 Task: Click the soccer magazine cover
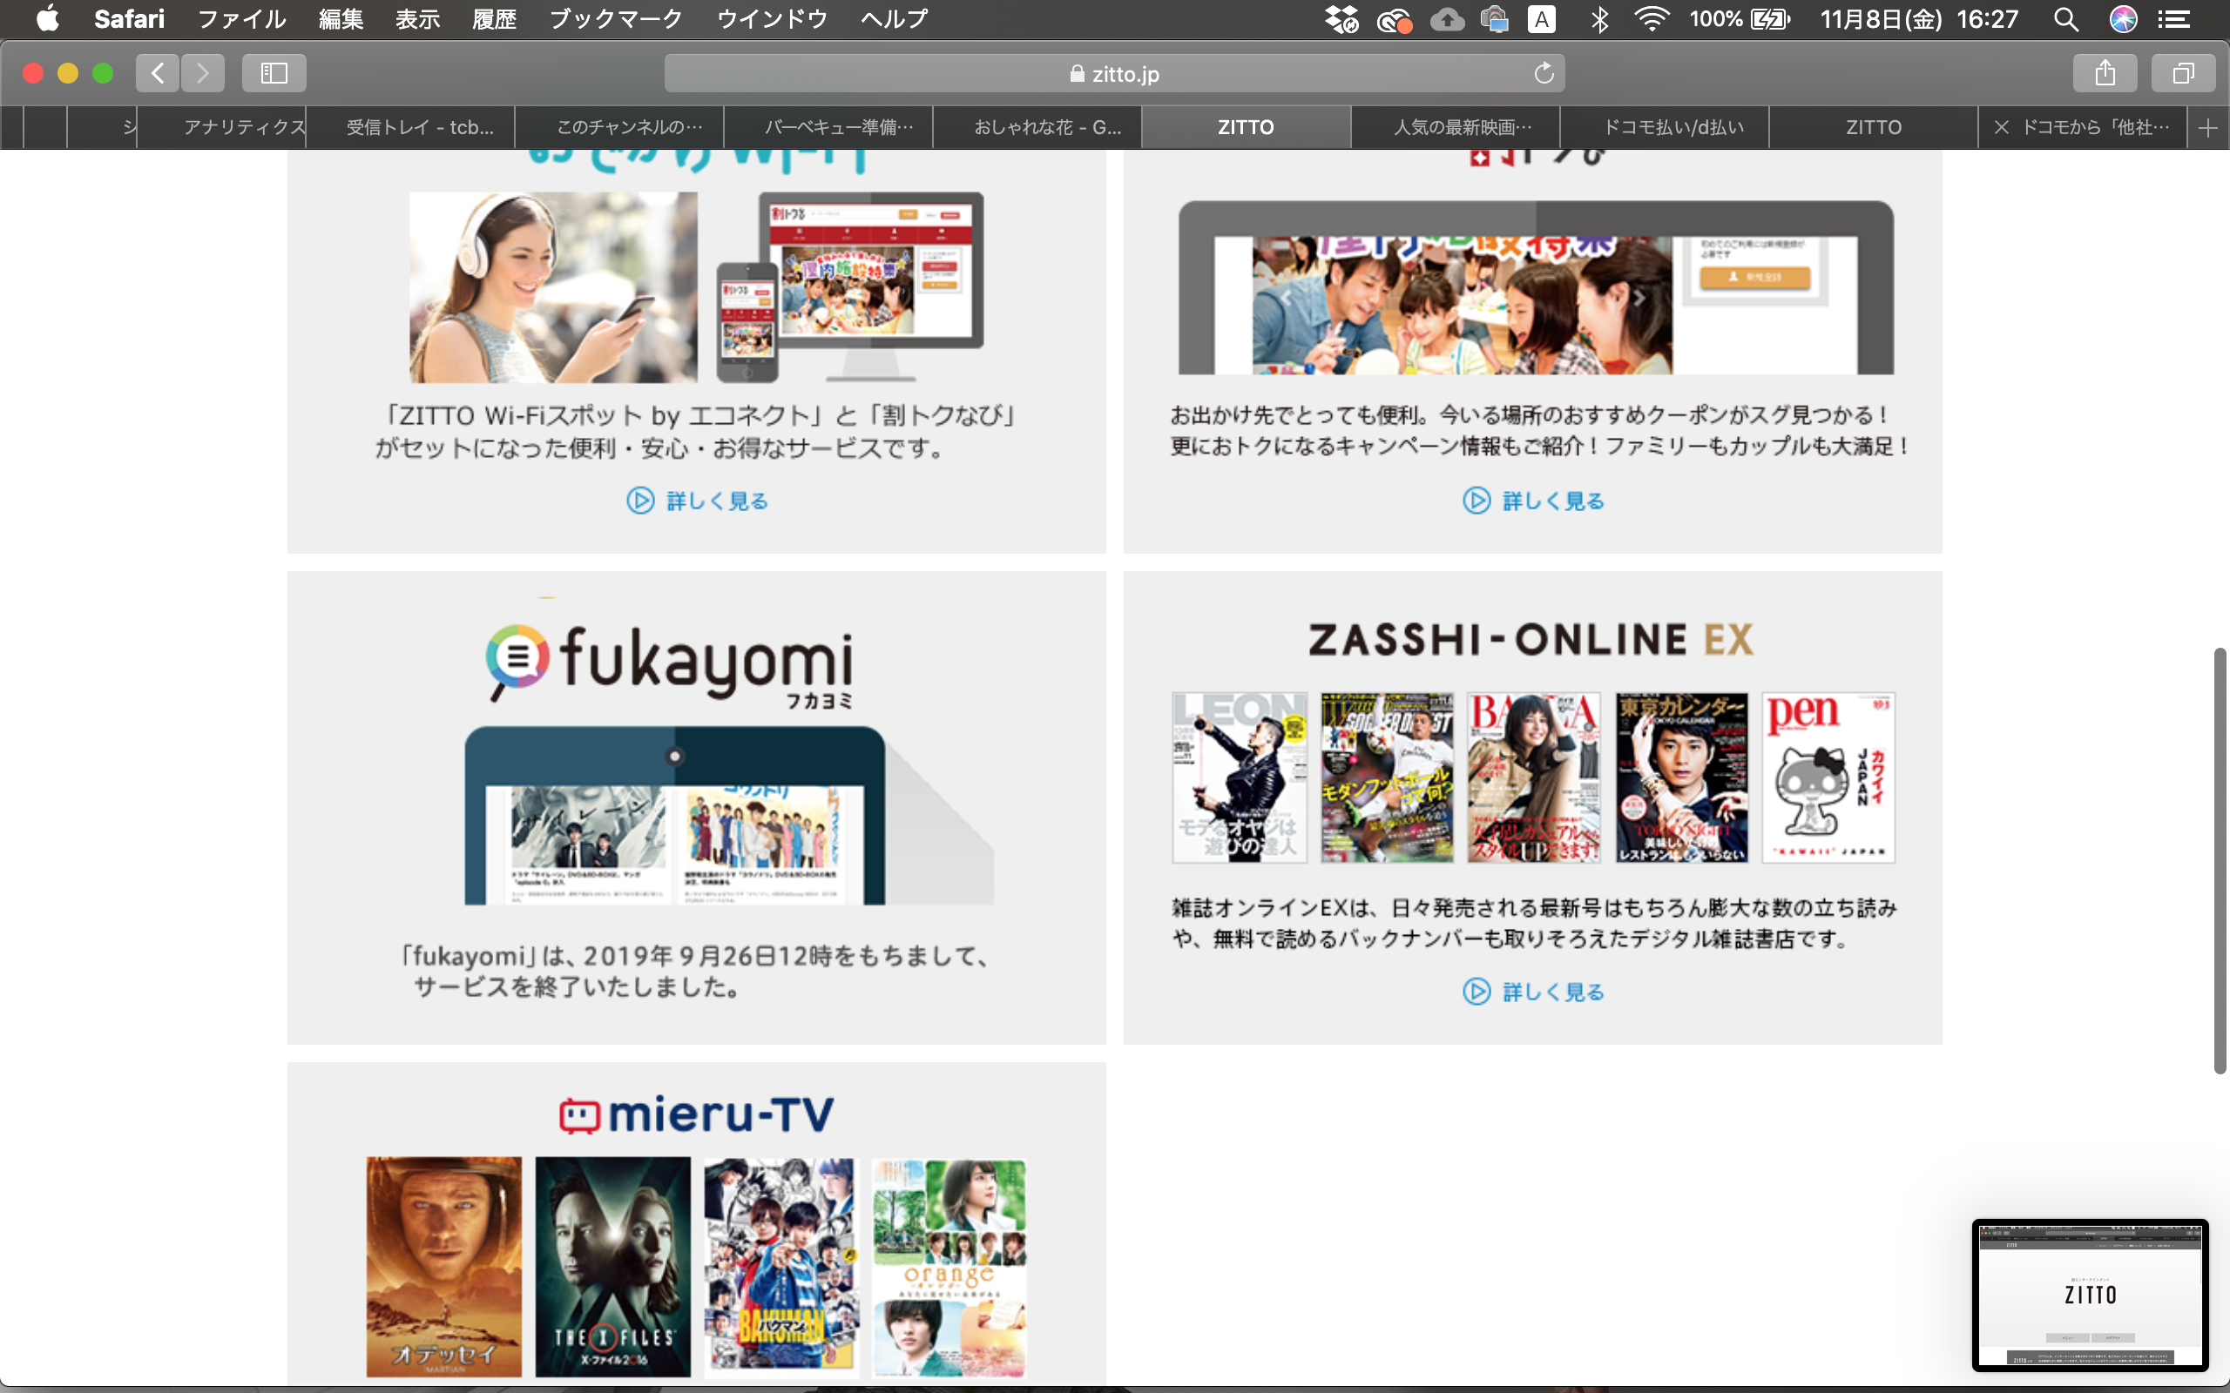(x=1387, y=777)
